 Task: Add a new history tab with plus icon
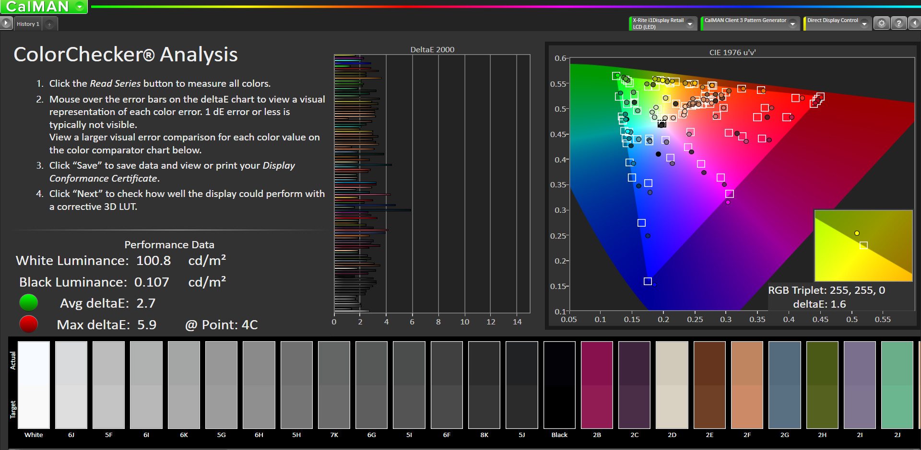coord(49,24)
